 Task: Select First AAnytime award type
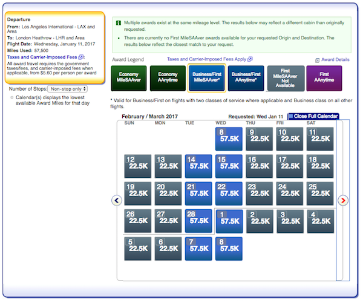[x=324, y=78]
